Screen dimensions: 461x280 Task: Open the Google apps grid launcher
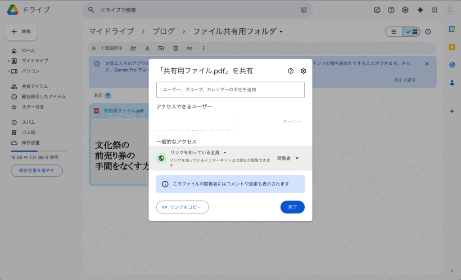click(x=434, y=10)
